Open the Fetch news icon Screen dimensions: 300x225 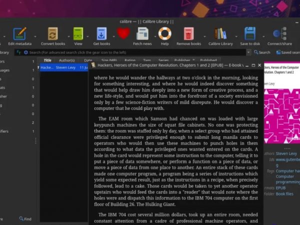point(142,33)
